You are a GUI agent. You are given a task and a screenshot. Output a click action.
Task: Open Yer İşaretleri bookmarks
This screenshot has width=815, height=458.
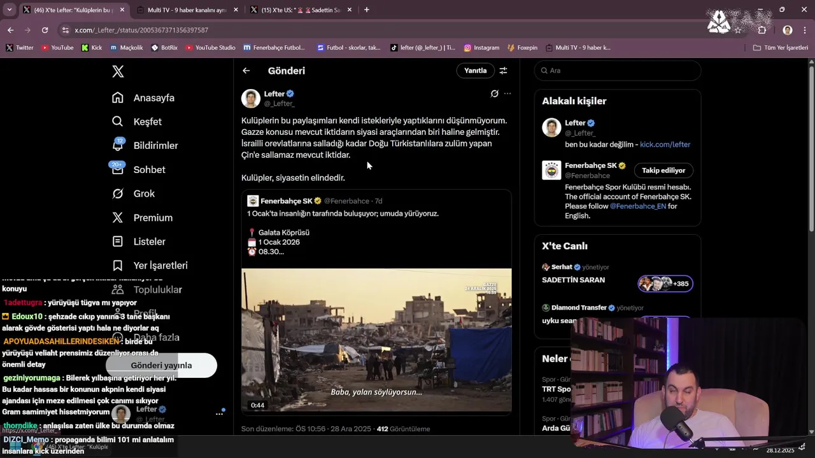coord(150,265)
